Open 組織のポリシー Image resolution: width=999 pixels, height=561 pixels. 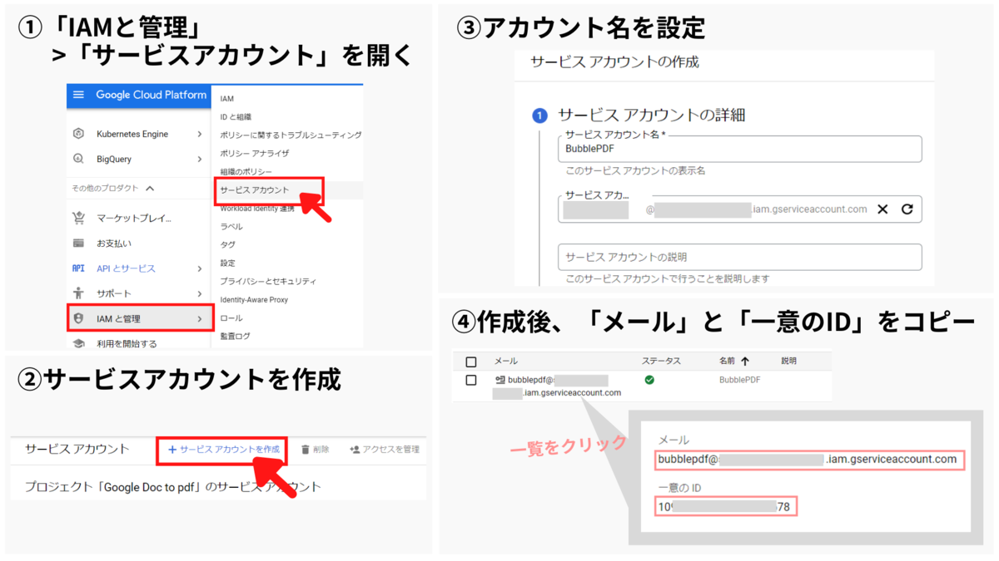(246, 171)
